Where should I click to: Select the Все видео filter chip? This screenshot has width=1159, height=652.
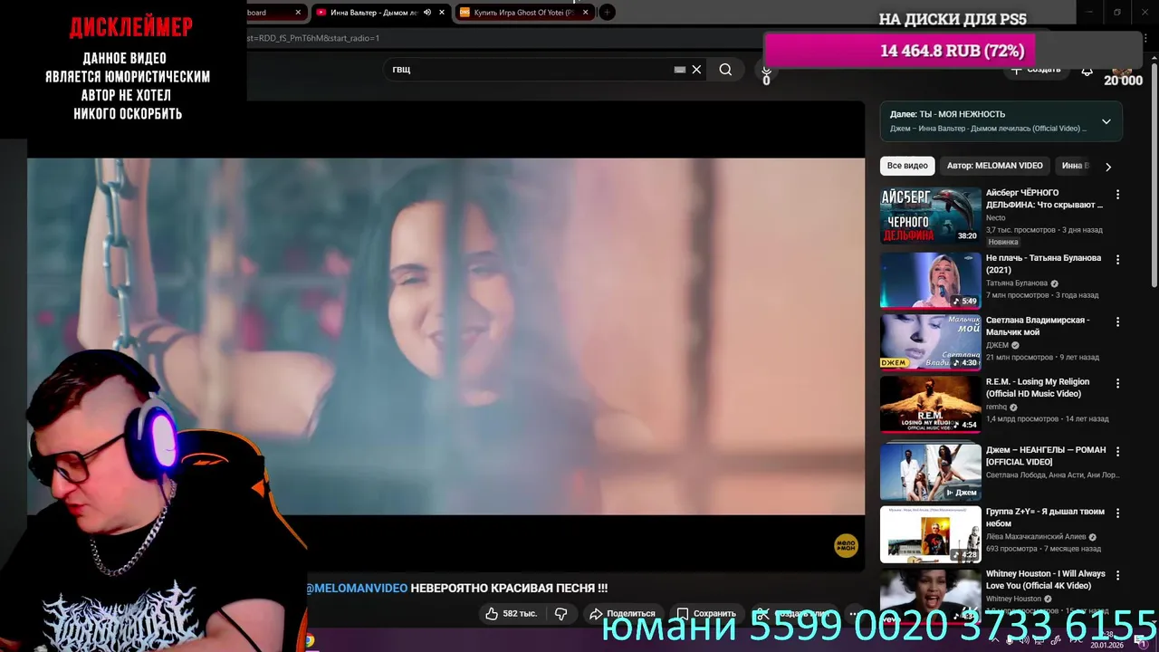pyautogui.click(x=907, y=166)
